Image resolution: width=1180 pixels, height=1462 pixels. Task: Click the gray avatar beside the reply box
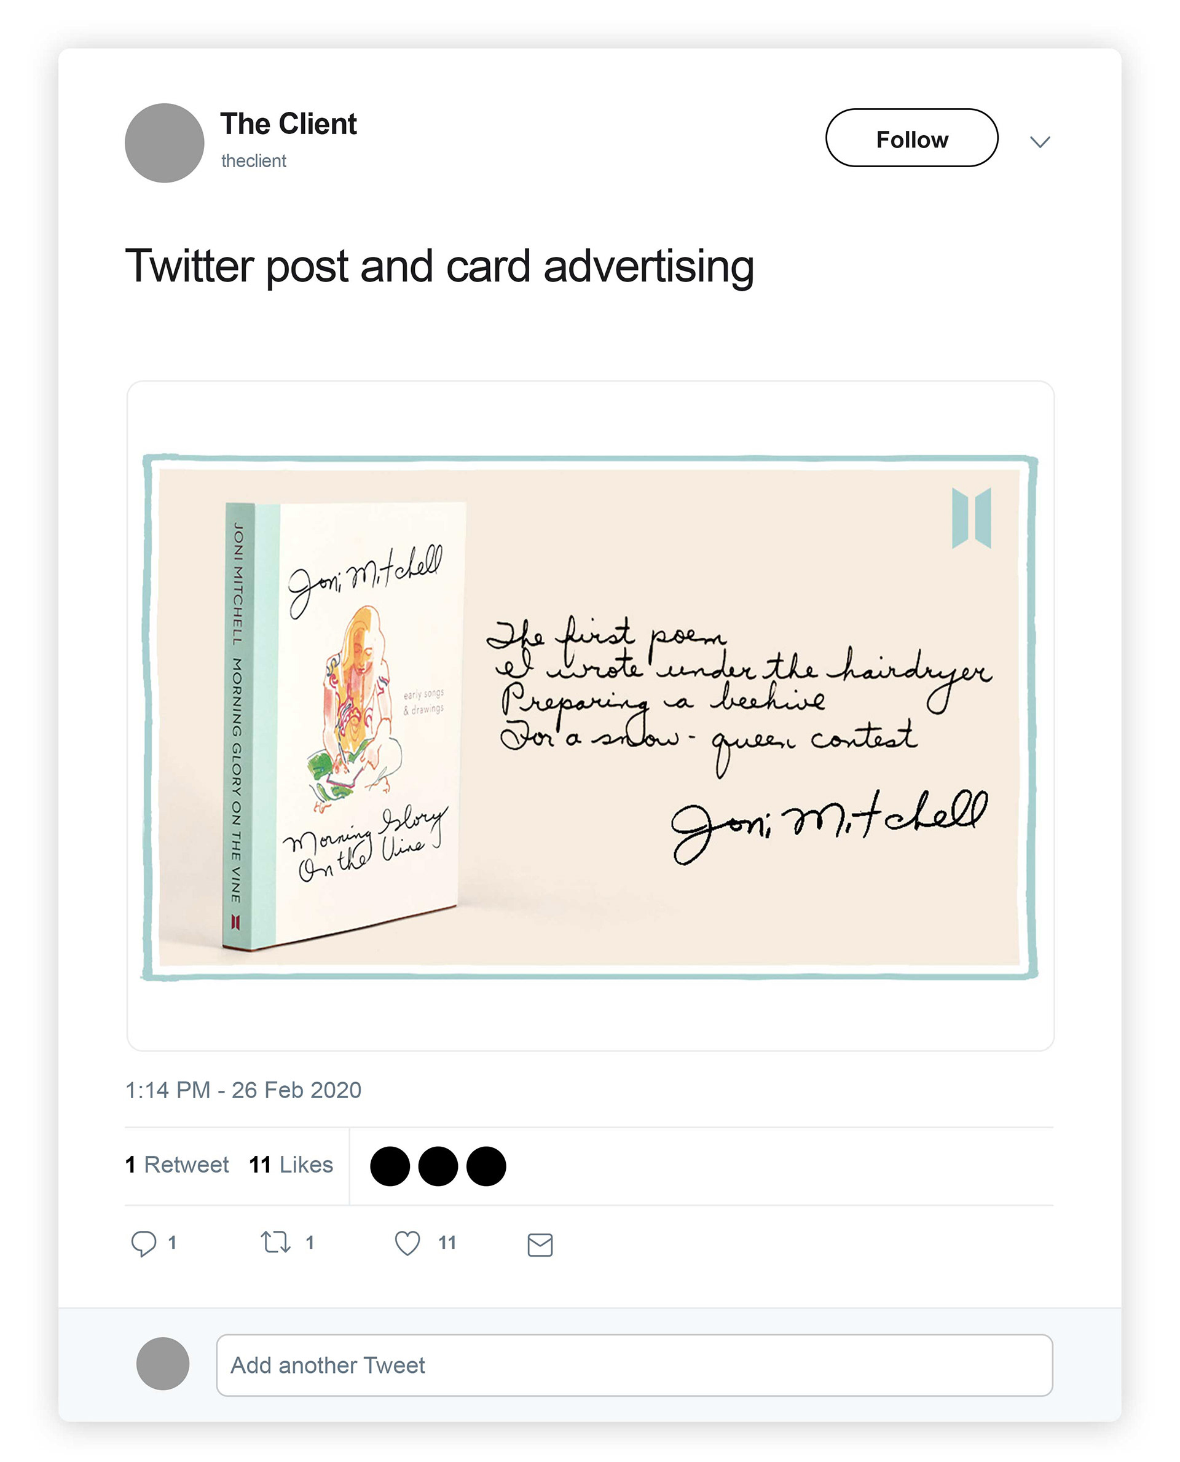162,1364
